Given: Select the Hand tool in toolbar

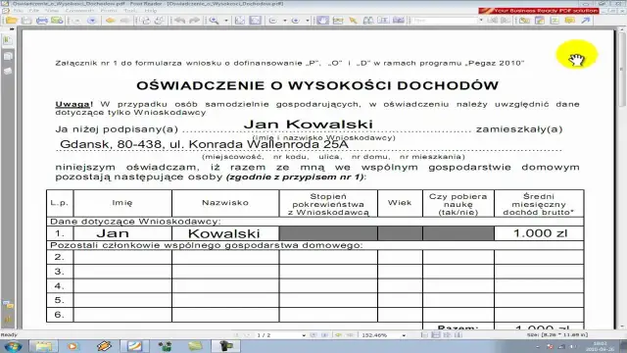Looking at the screenshot, I should [x=322, y=21].
